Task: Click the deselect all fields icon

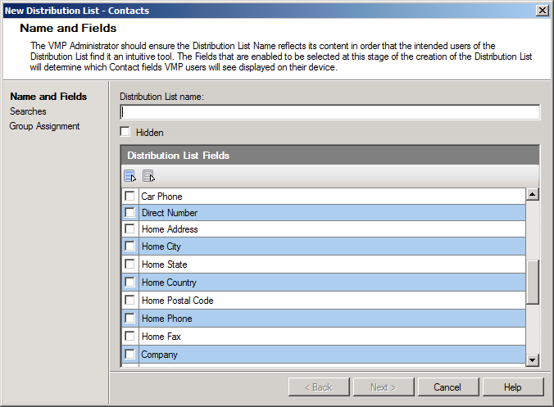Action: (148, 175)
